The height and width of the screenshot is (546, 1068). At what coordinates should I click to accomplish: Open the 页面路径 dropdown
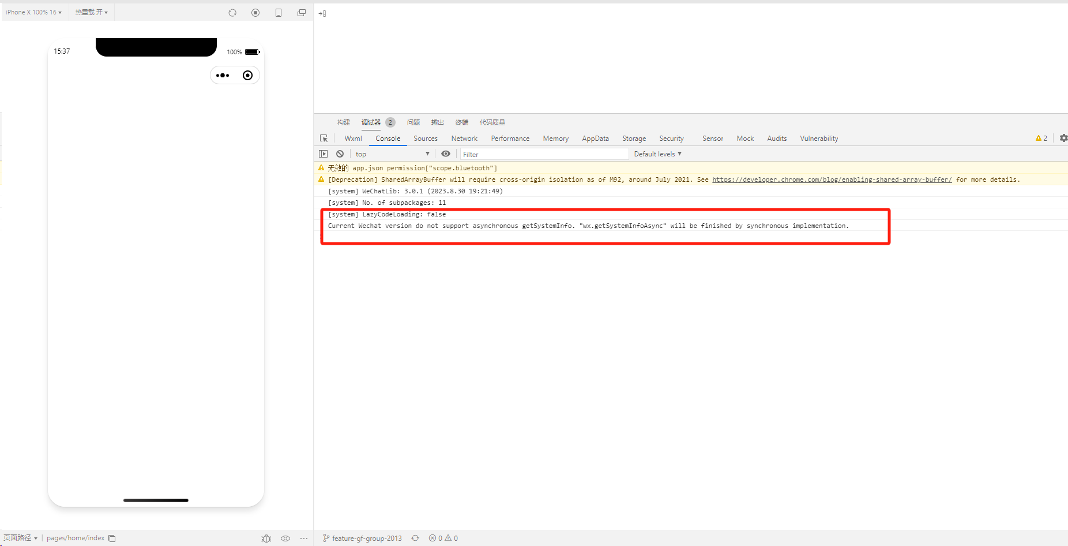(x=21, y=538)
